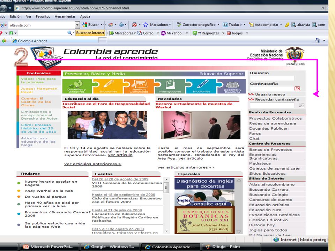The image size is (335, 251).
Task: Open Juegos from the Yahoo toolbar
Action: pos(234,33)
